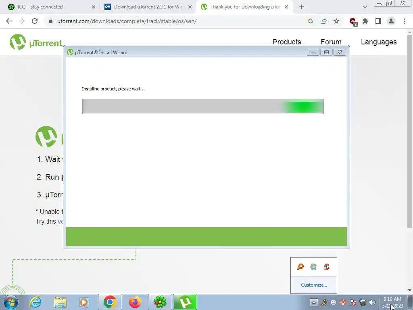Image resolution: width=413 pixels, height=310 pixels.
Task: Select the Thank you for Downloading tab
Action: coord(245,7)
